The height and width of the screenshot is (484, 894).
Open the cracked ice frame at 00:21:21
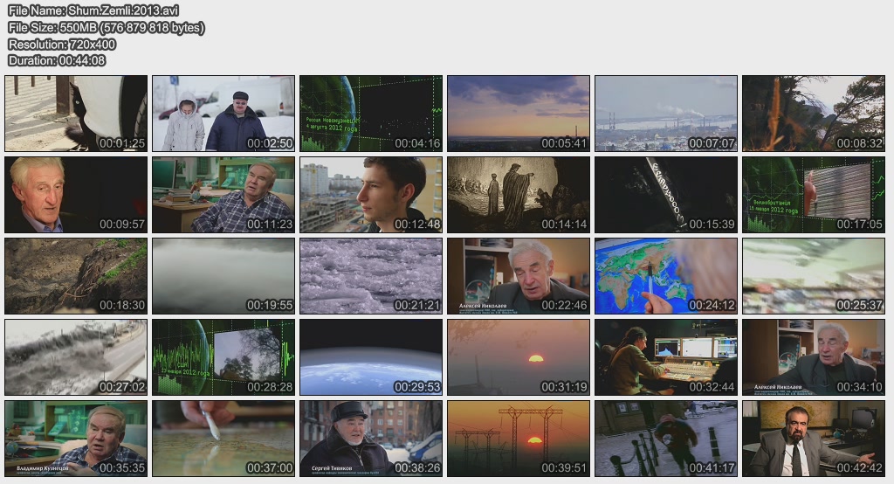click(x=371, y=276)
